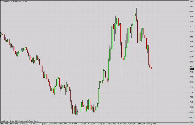Click the 23 Dec 2007 date label
The image size is (195, 125).
click(x=63, y=124)
